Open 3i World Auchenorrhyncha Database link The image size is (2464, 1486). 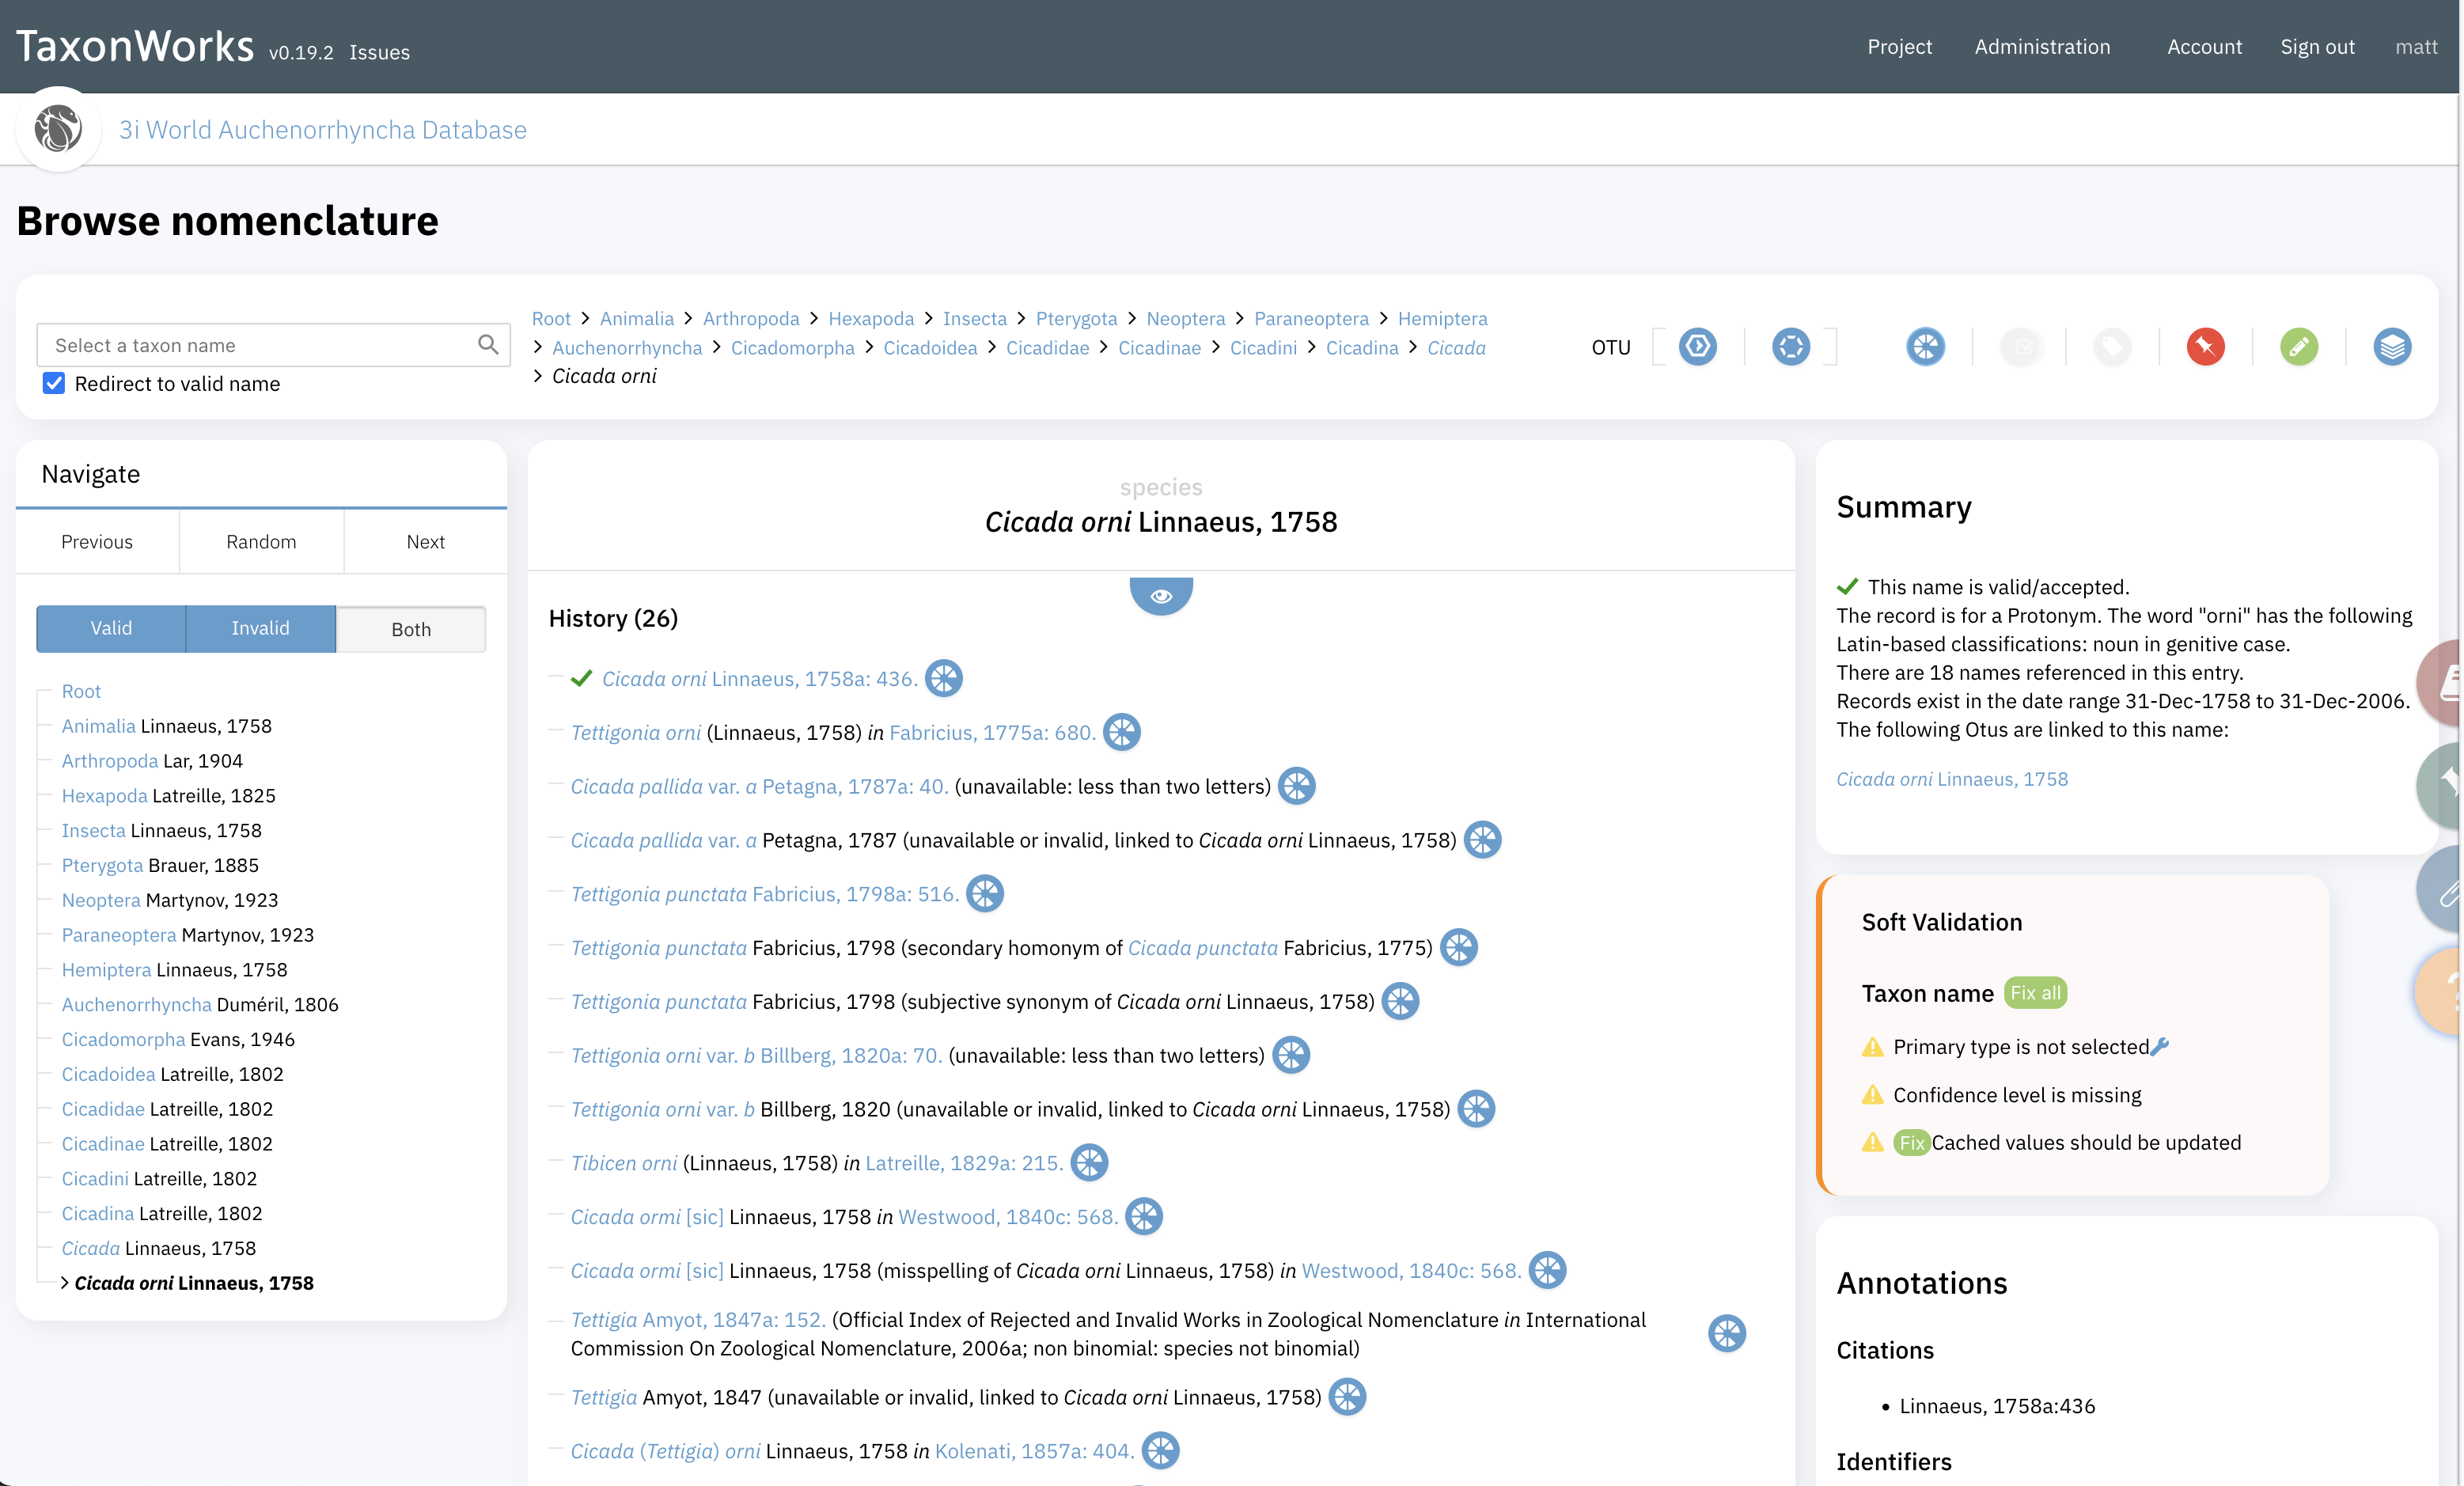coord(323,130)
